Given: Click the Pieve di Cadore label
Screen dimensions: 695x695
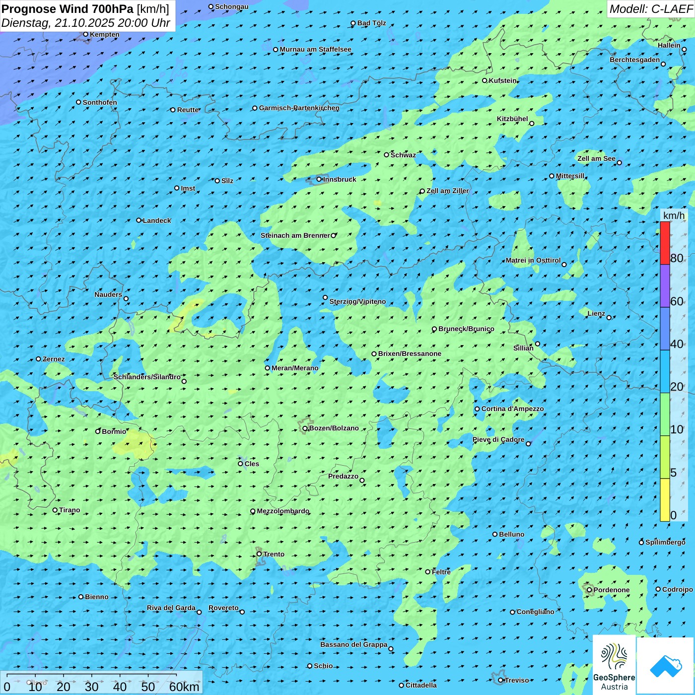Looking at the screenshot, I should pos(498,439).
